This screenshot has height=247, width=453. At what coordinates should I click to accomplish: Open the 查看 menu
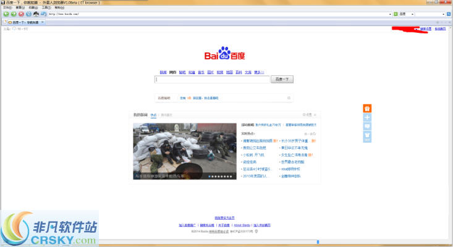coord(20,7)
